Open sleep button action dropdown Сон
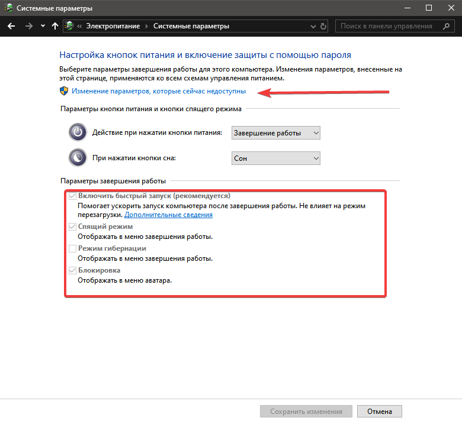Viewport: 462px width, 424px height. 276,158
